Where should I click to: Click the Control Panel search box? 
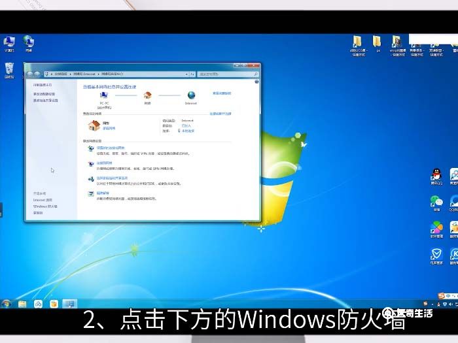tap(228, 74)
